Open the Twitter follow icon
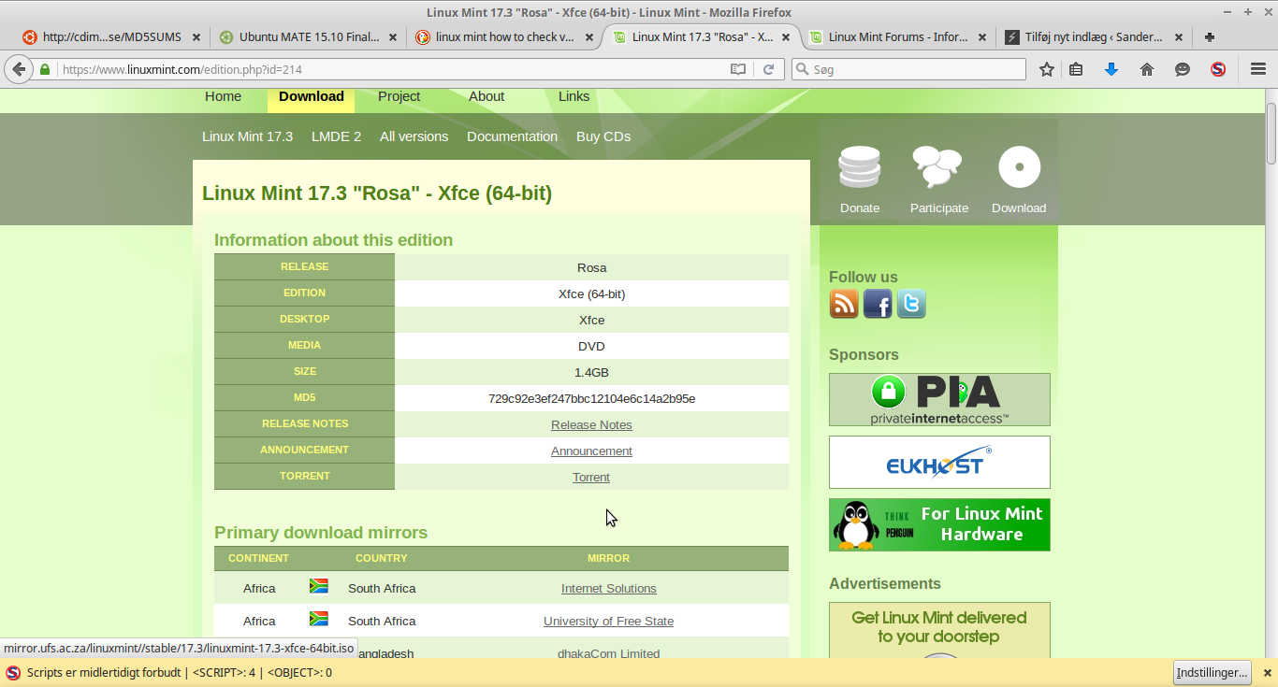Viewport: 1278px width, 687px height. coord(911,304)
